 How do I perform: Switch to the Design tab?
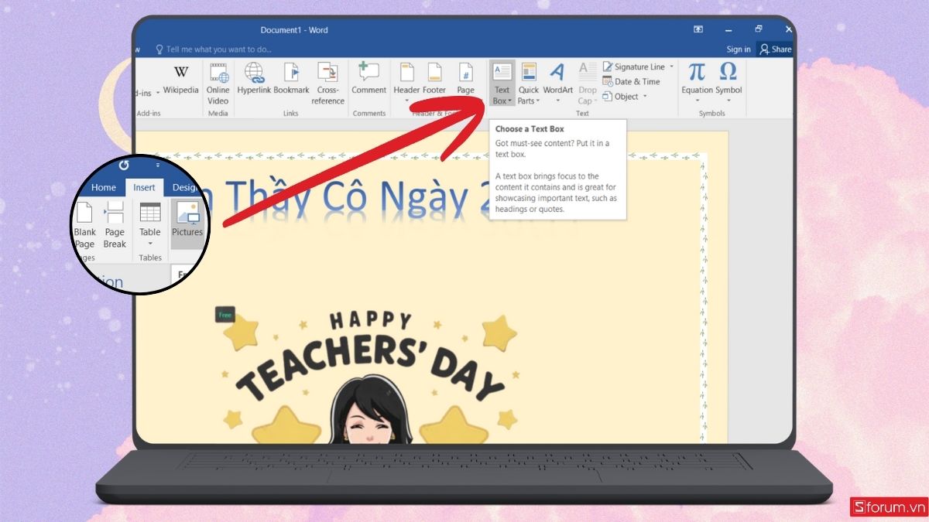186,187
